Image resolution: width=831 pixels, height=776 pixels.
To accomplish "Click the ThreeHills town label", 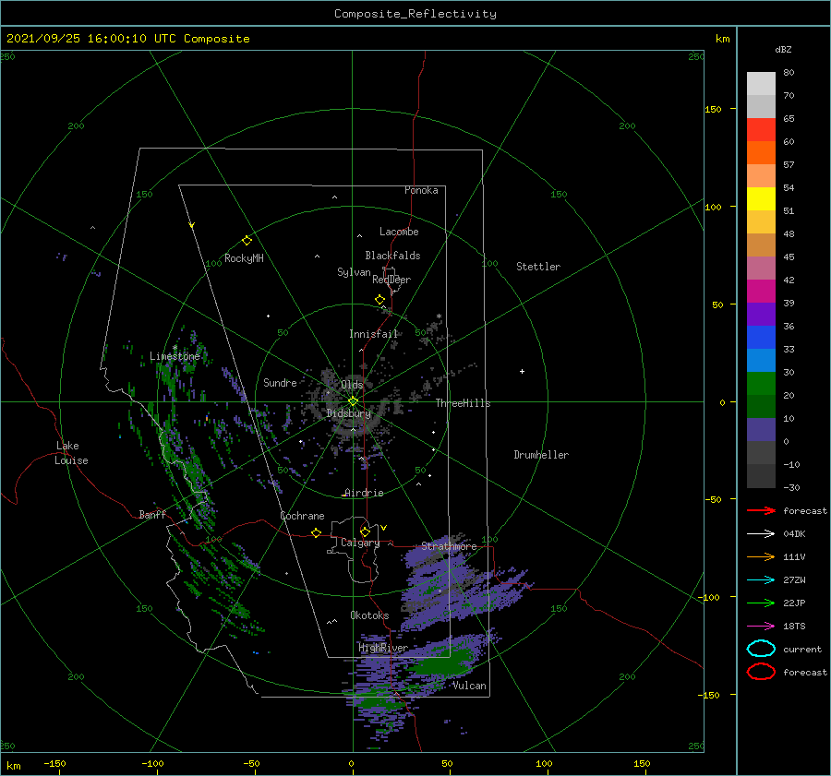I will [463, 403].
